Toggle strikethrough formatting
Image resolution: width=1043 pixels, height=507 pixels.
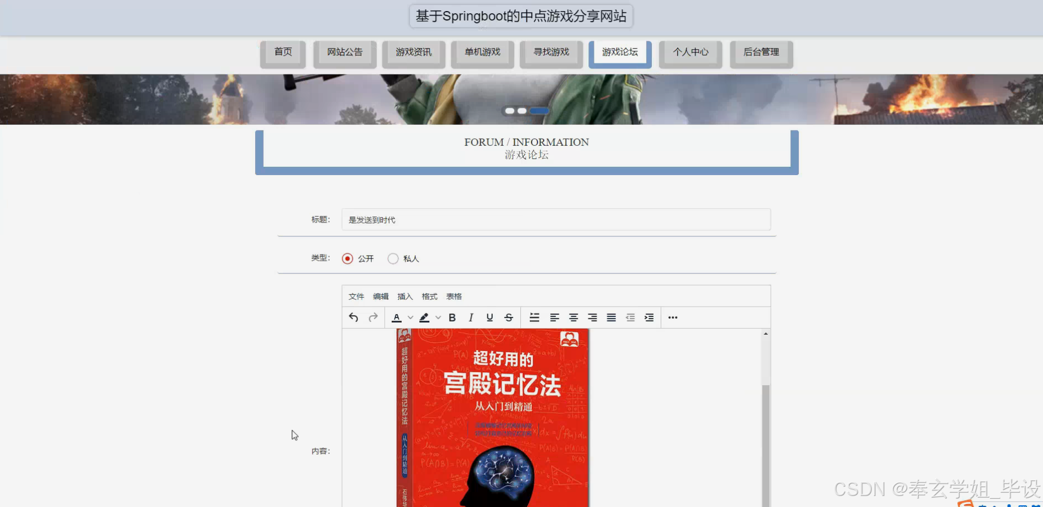point(509,318)
